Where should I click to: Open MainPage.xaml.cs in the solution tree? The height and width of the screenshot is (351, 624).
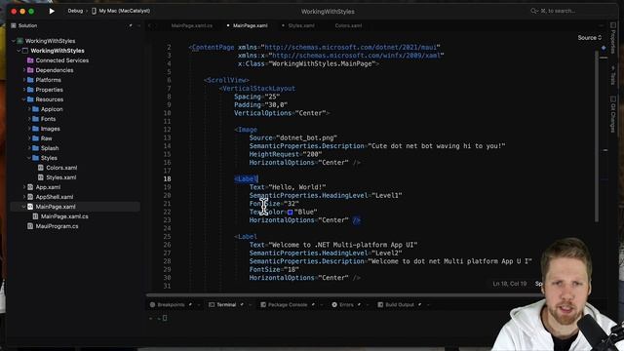[64, 216]
